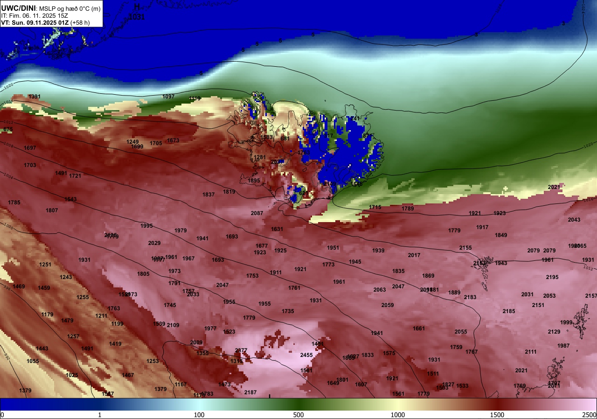The width and height of the screenshot is (597, 419).
Task: Click the 2029 height value
Action: pyautogui.click(x=154, y=243)
